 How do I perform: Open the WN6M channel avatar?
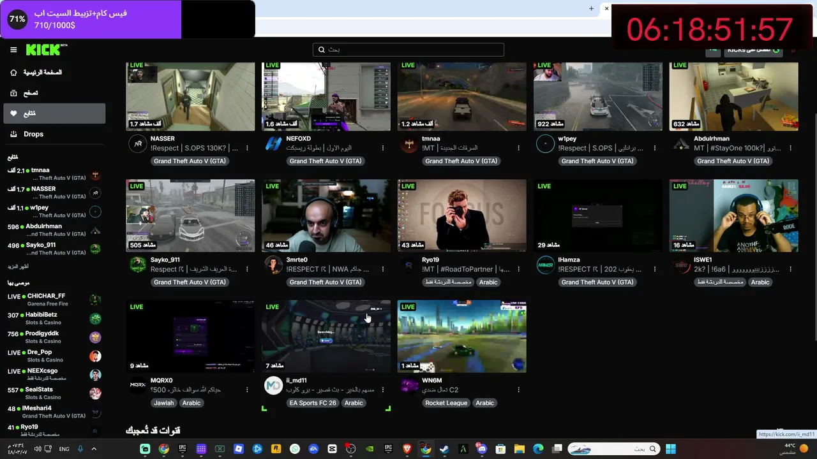(409, 386)
